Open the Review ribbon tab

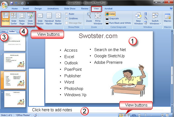point(85,9)
